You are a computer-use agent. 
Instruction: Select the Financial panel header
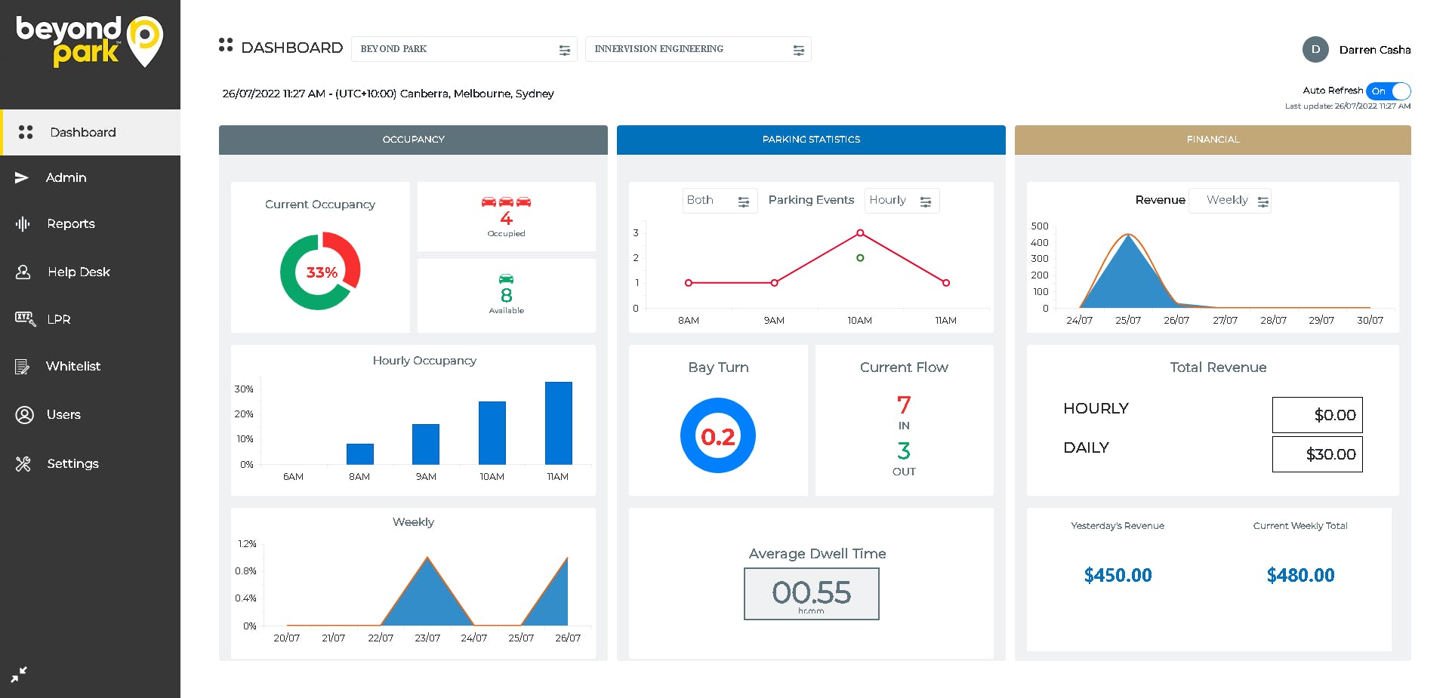pos(1213,140)
